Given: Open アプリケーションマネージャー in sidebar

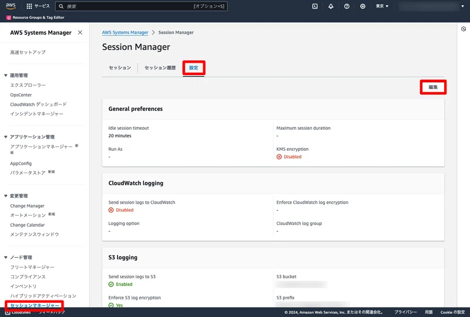Looking at the screenshot, I should 41,147.
